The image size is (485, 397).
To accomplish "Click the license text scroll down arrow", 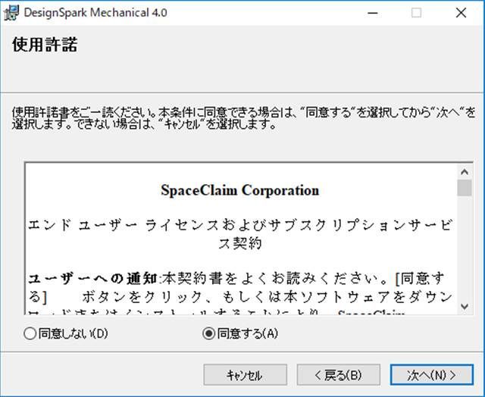I will pos(465,306).
